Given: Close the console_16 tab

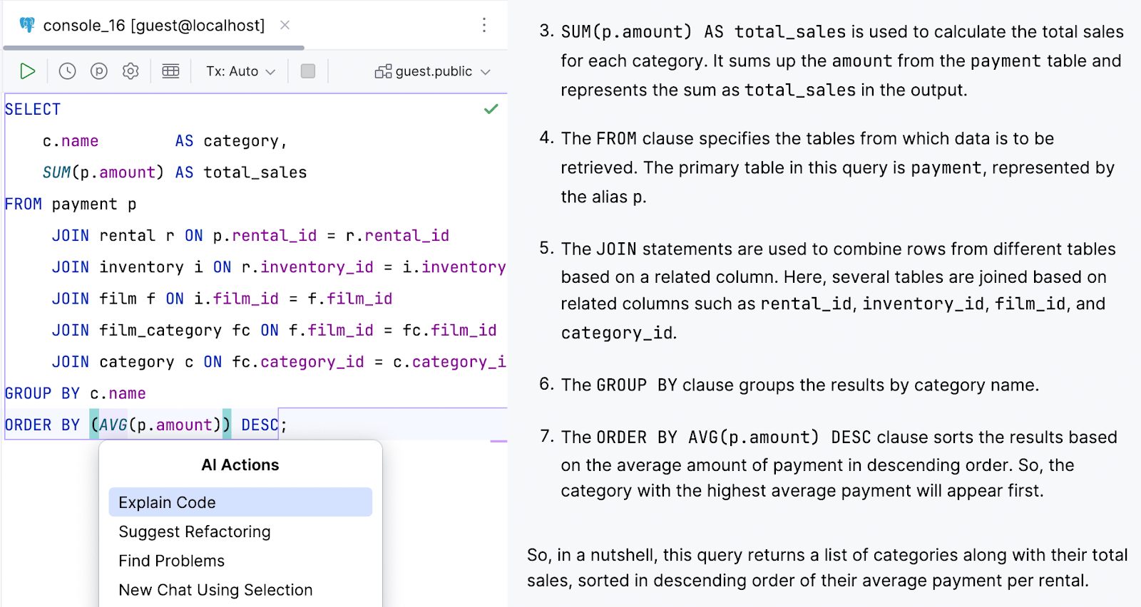Looking at the screenshot, I should point(285,26).
